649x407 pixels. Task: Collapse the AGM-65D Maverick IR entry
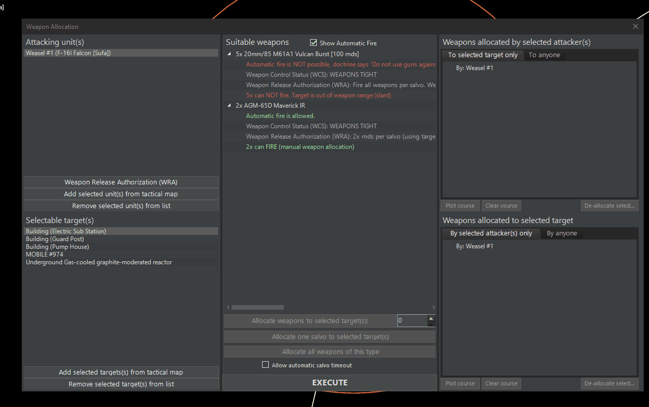[230, 106]
